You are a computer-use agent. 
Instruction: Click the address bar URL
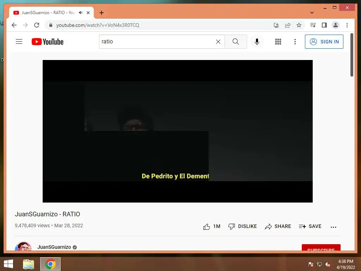click(x=98, y=25)
